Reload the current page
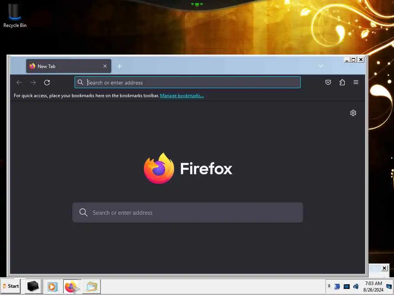The width and height of the screenshot is (394, 295). tap(47, 83)
